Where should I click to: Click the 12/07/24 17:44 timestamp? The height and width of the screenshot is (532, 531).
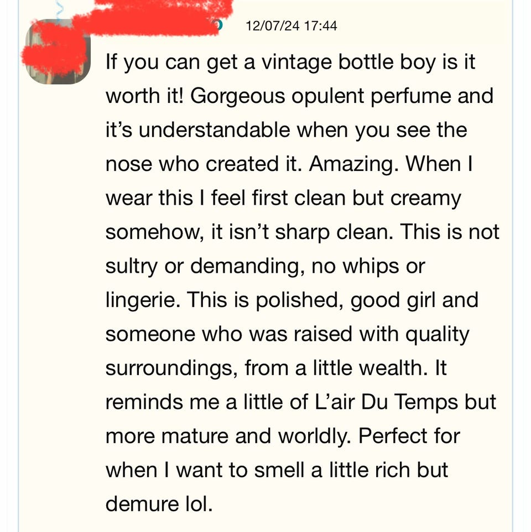(291, 25)
